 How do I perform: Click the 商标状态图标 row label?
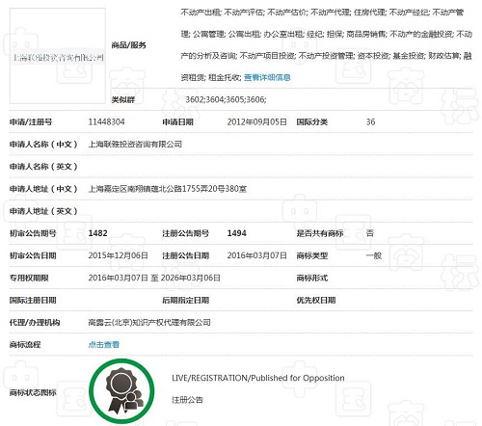coord(33,392)
